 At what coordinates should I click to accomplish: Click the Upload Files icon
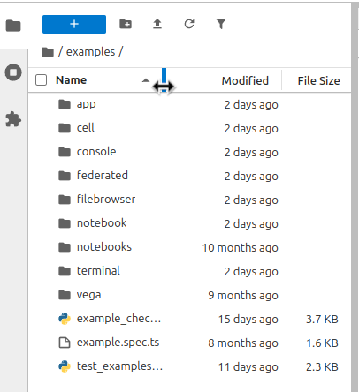[157, 24]
